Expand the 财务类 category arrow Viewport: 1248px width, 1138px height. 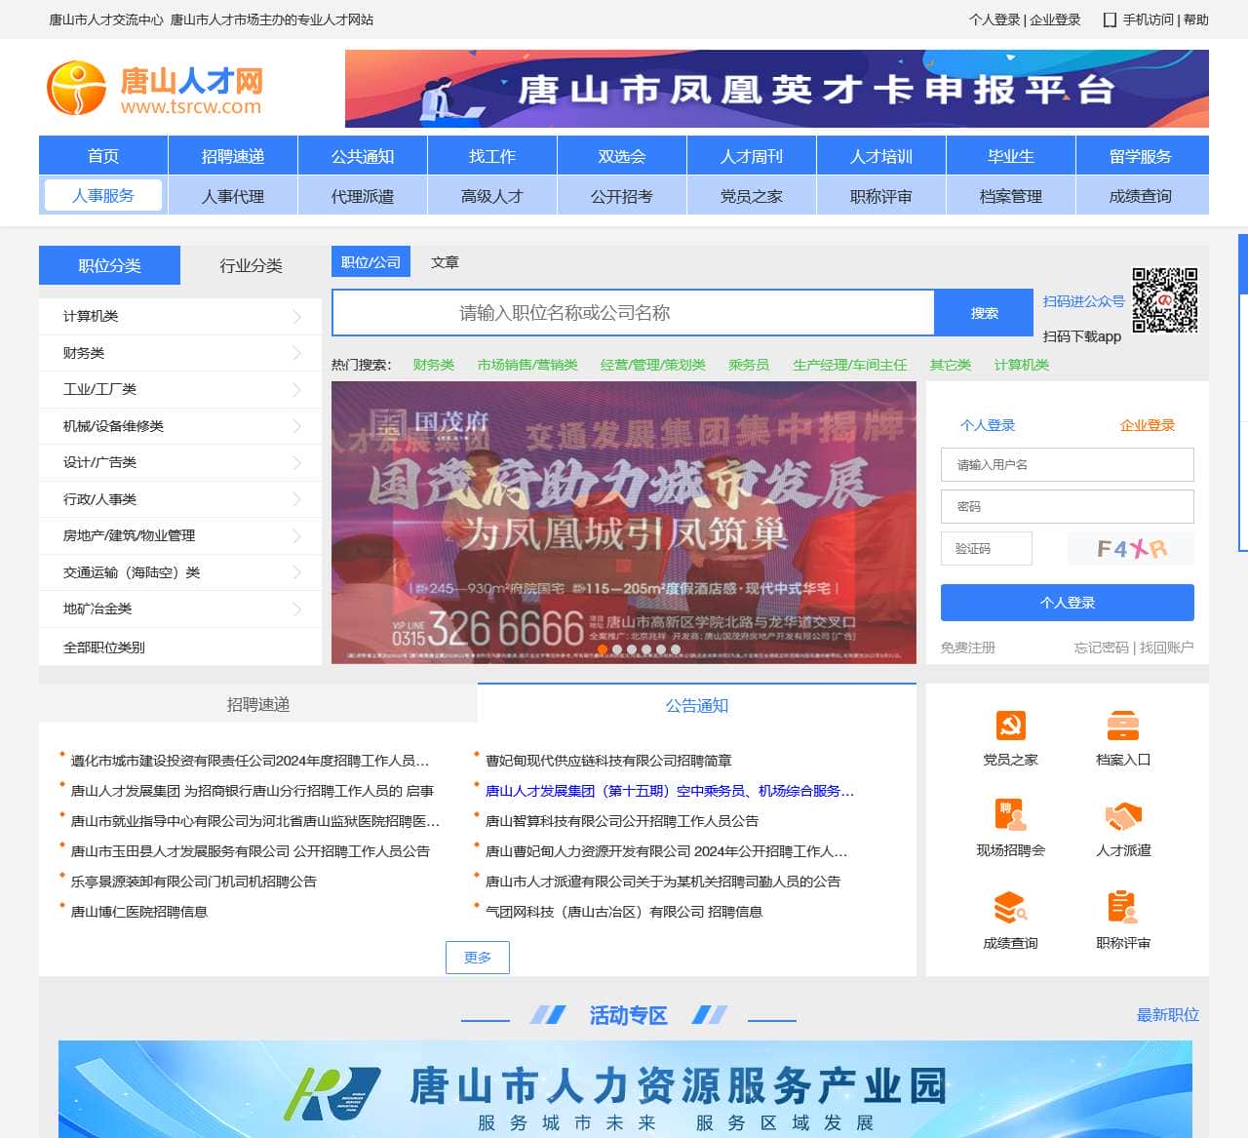(x=297, y=353)
